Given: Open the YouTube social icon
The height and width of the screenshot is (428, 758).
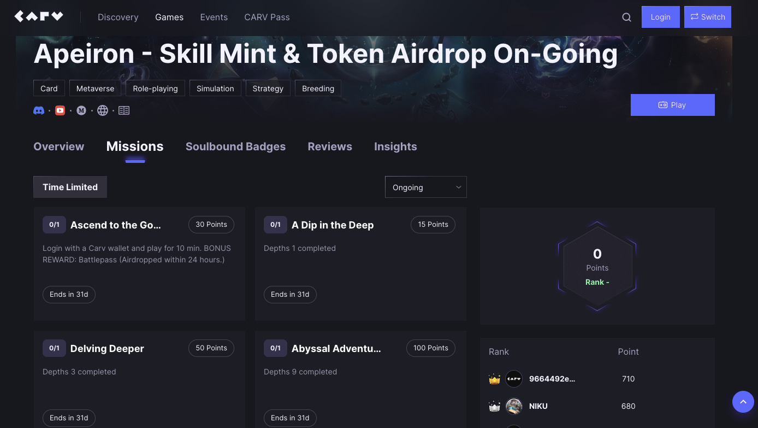Looking at the screenshot, I should 60,110.
